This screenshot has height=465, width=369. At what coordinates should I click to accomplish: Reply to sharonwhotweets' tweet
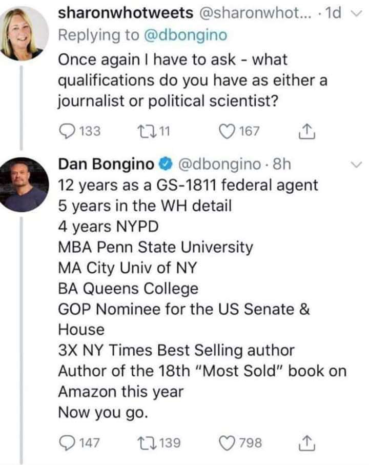tap(66, 131)
